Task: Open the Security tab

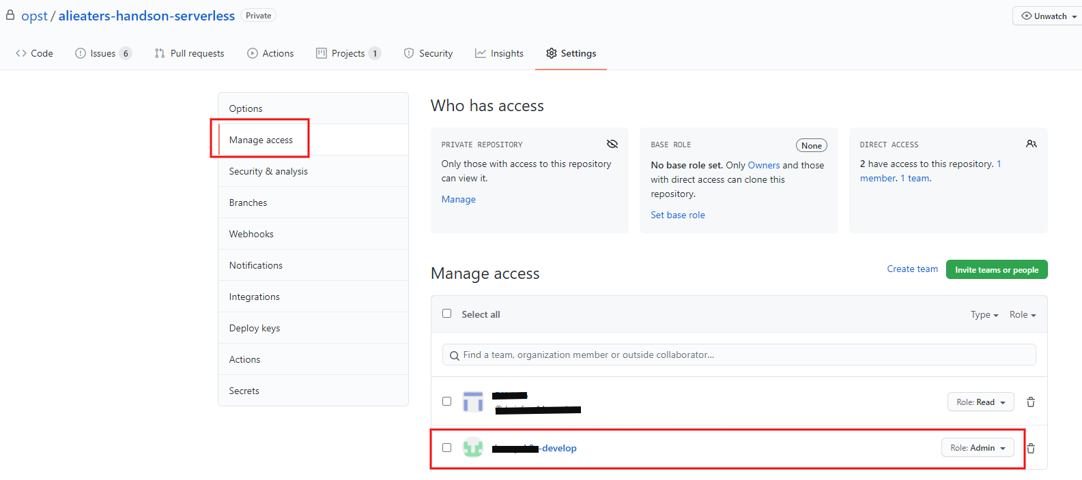Action: pos(428,53)
